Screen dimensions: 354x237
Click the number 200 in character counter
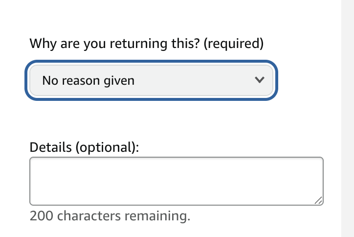tap(42, 216)
